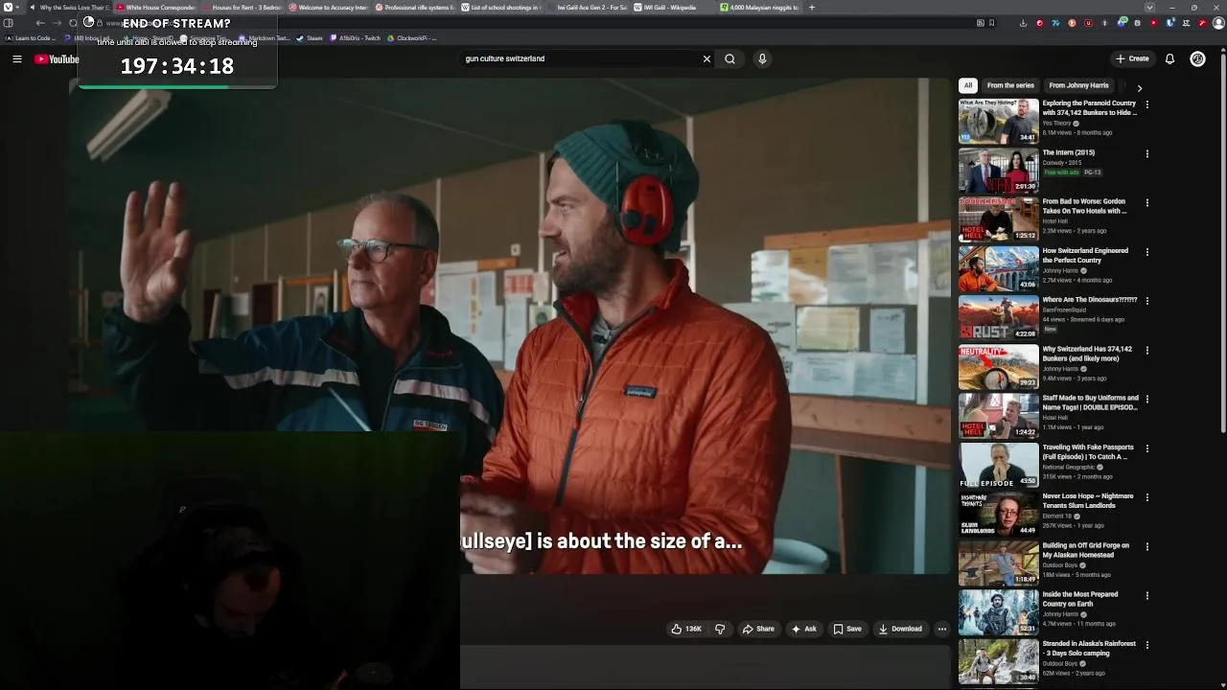Viewport: 1227px width, 690px height.
Task: Go to YouTube home via the logo
Action: [57, 59]
